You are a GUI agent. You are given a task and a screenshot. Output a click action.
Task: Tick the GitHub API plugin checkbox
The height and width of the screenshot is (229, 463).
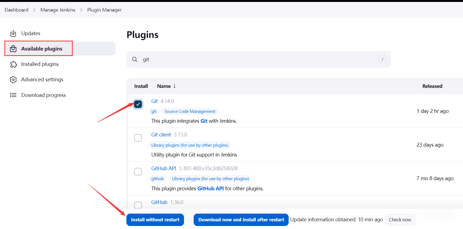coord(138,172)
